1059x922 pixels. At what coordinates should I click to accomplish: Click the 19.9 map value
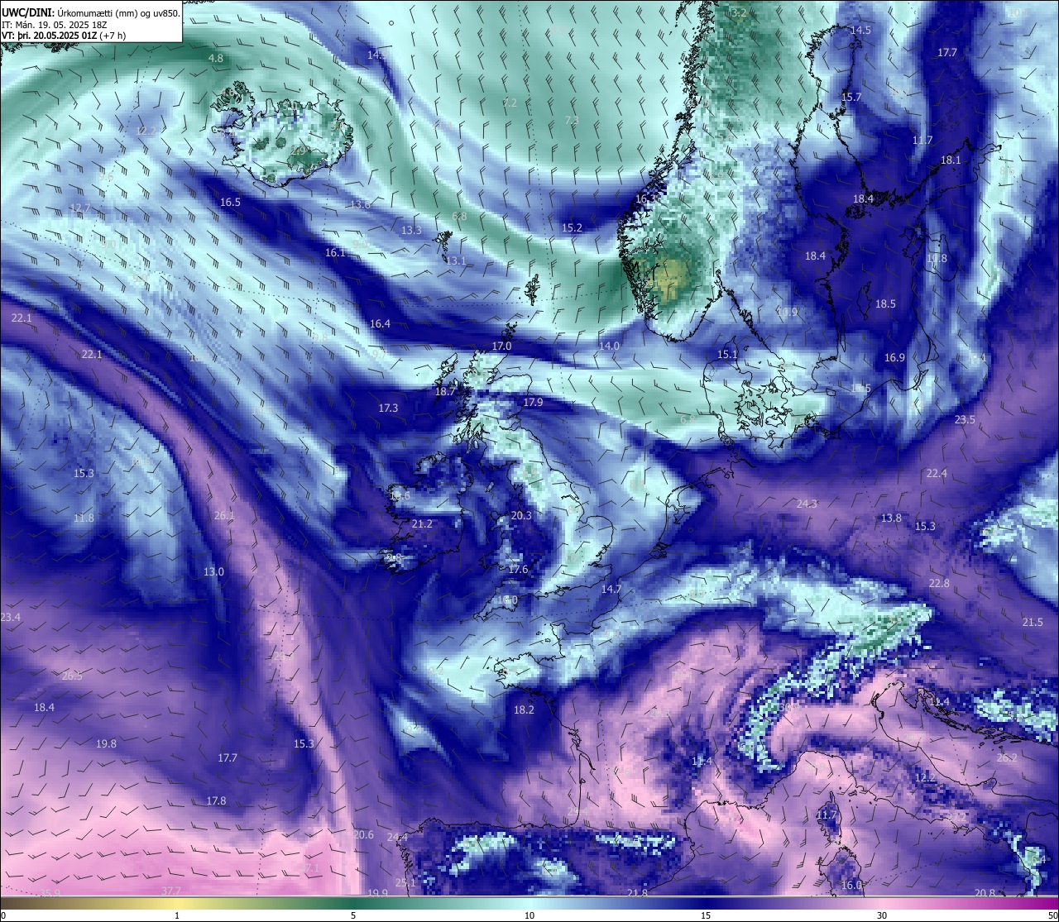(377, 893)
